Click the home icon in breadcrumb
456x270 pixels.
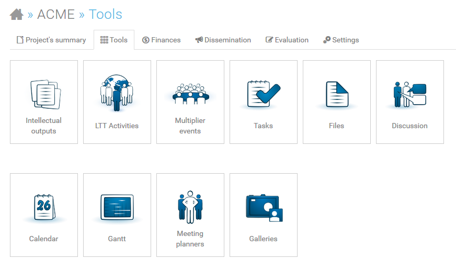pos(17,15)
